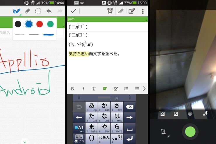Tap the か key
Image resolution: width=216 pixels, height=144 pixels.
[x=104, y=107]
